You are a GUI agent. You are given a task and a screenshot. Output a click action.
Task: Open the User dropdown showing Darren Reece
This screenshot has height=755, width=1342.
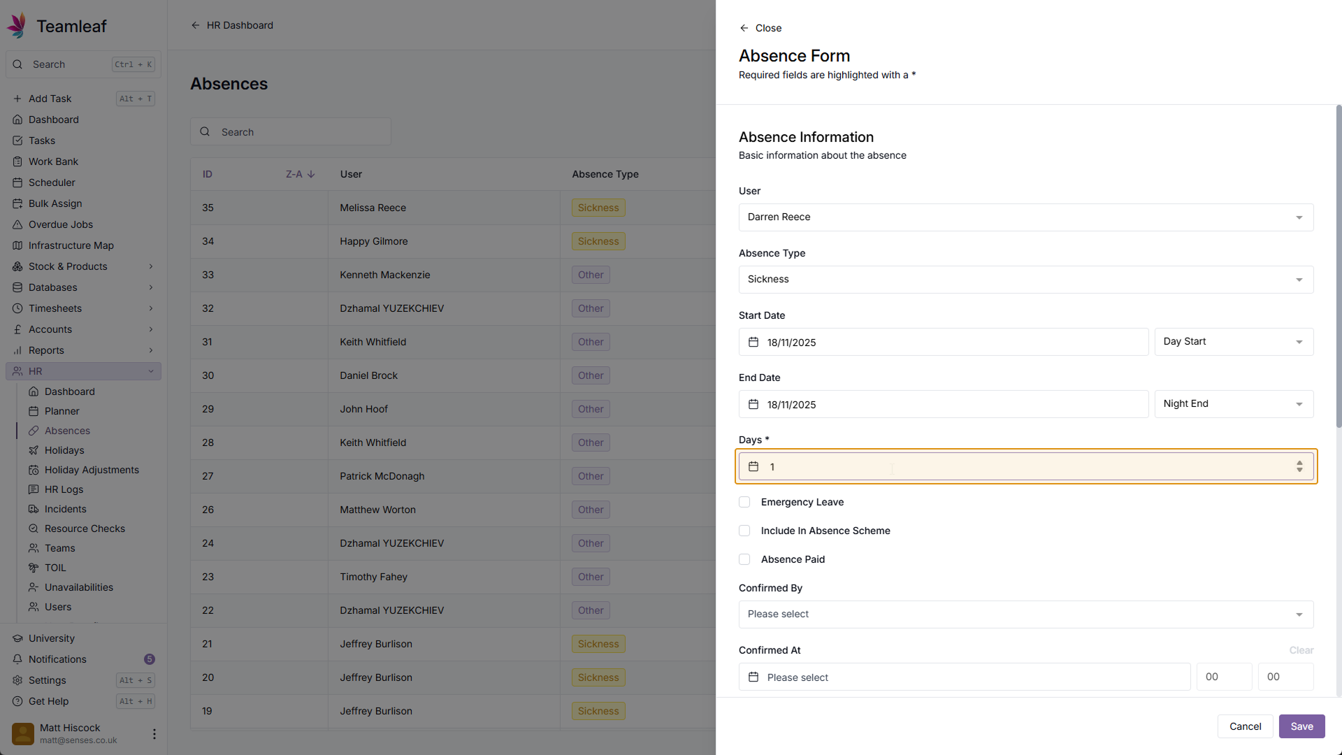coord(1025,217)
